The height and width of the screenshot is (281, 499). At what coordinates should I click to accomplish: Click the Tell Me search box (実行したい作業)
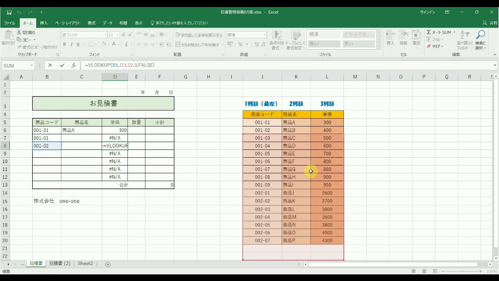[x=179, y=23]
